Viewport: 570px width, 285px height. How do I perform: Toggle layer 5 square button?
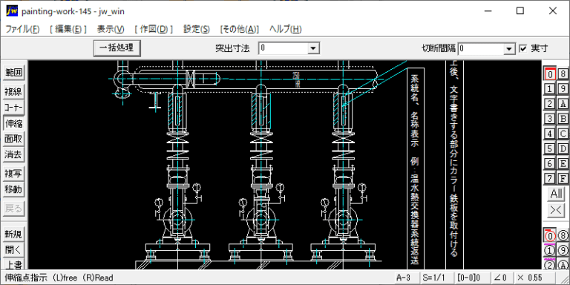(x=550, y=148)
